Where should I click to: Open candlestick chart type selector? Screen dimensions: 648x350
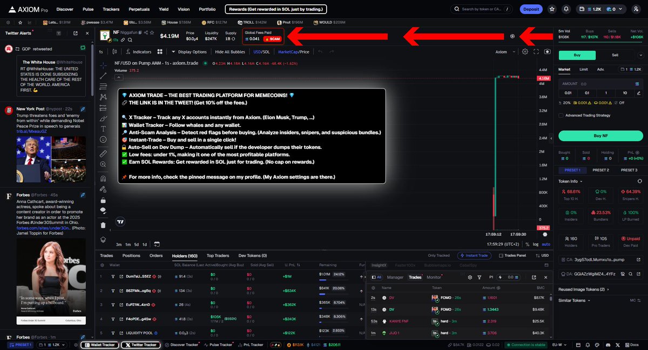(114, 52)
